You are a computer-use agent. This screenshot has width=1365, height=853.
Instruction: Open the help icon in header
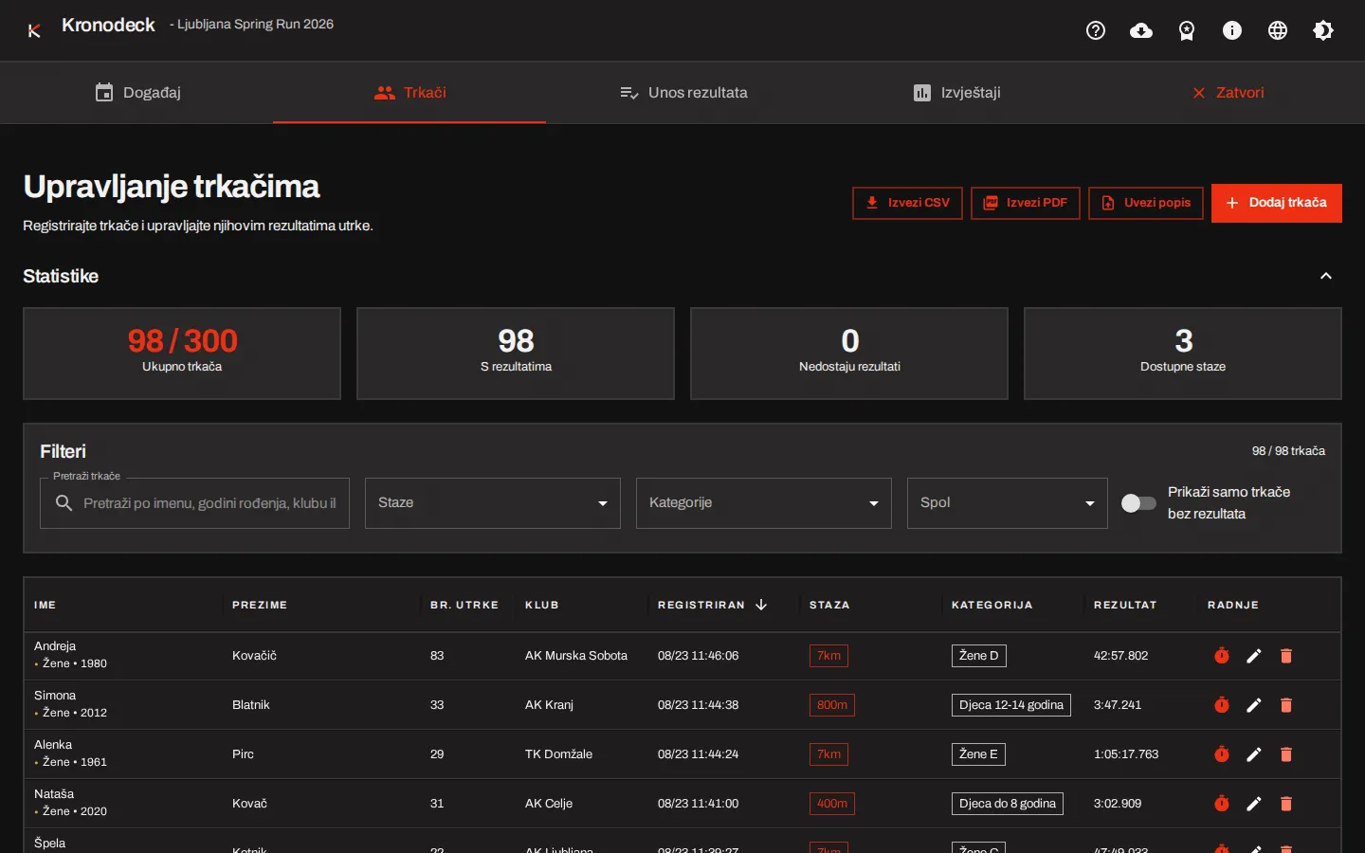tap(1096, 30)
